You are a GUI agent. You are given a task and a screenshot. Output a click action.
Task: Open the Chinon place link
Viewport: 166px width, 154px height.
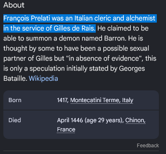[x=135, y=120]
